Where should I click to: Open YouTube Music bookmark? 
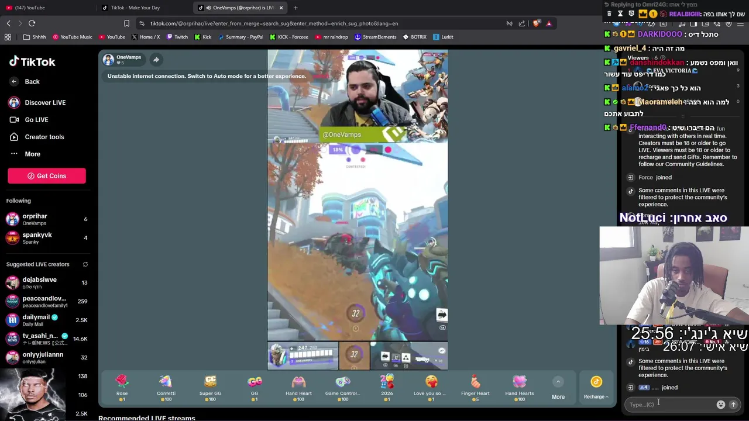(73, 37)
